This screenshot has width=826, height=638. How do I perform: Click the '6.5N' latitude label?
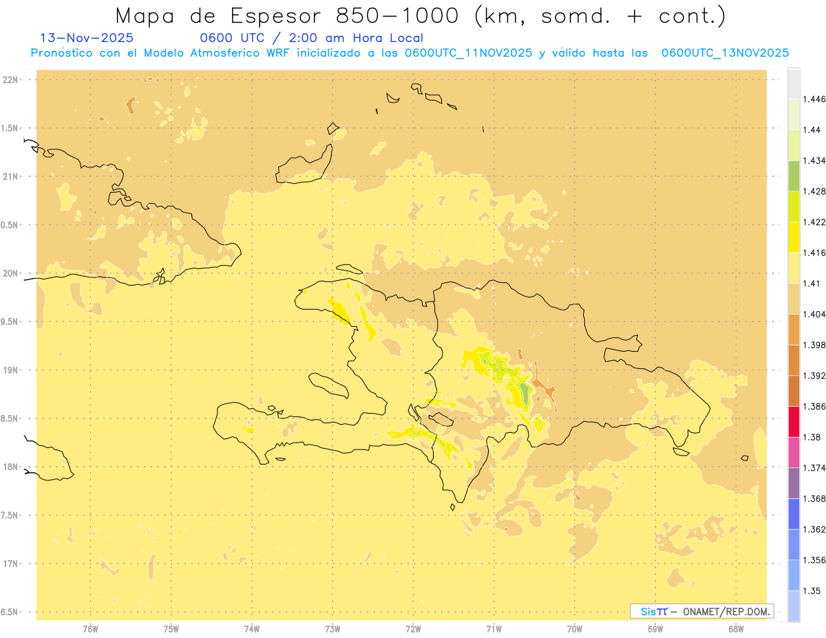[x=10, y=612]
